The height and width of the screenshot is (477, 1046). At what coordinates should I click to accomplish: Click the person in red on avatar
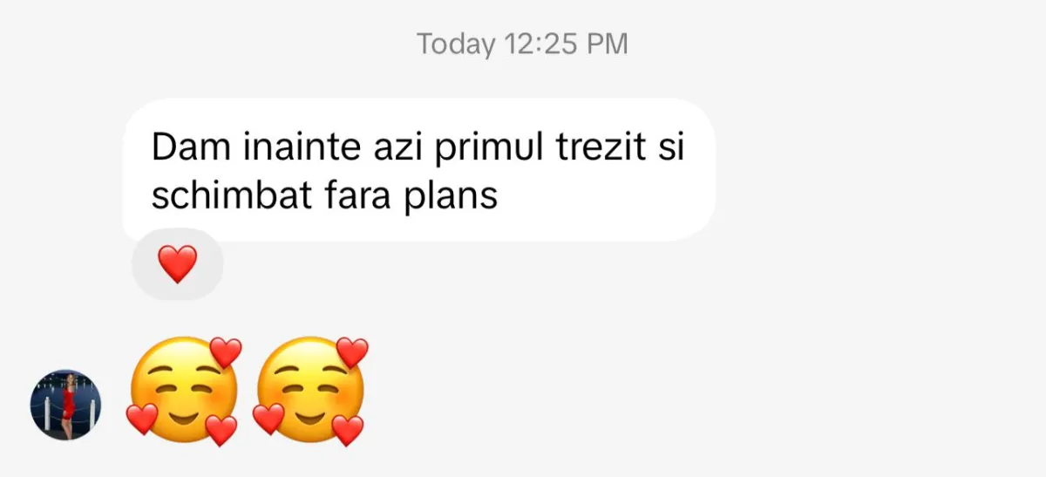tap(67, 404)
